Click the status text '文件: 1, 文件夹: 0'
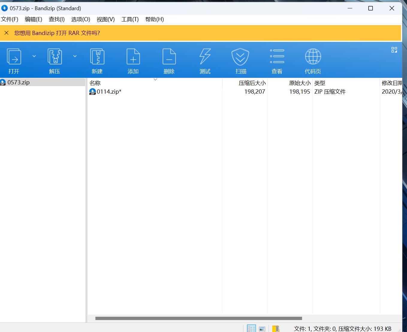Image resolution: width=407 pixels, height=332 pixels. [x=315, y=329]
